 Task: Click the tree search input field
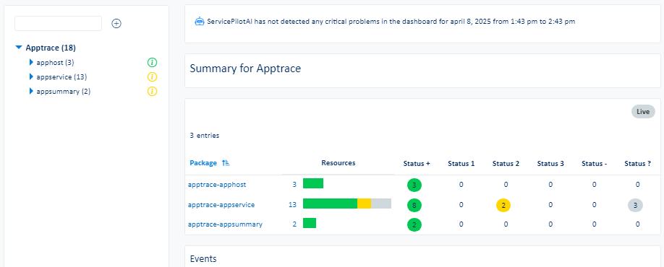pyautogui.click(x=58, y=24)
